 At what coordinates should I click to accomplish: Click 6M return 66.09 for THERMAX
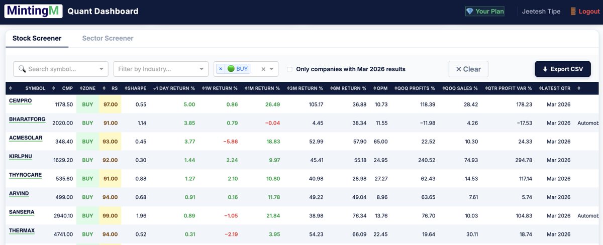click(x=359, y=234)
